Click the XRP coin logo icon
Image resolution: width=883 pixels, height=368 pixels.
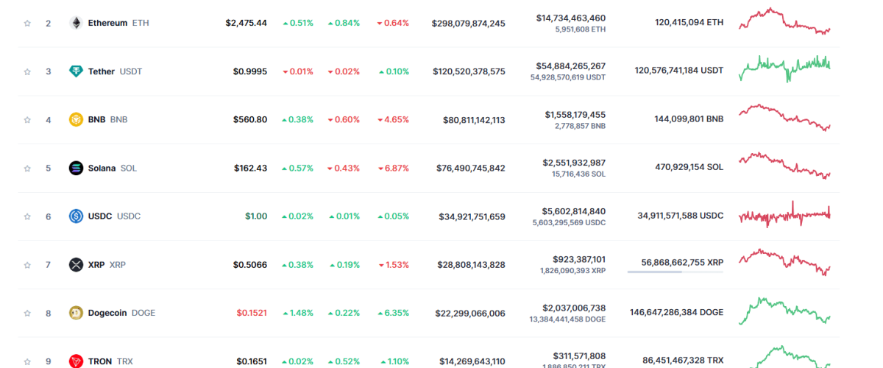click(75, 264)
